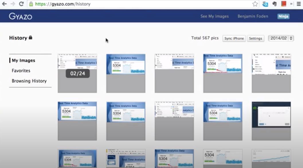Open the Settings button
303x168 pixels.
click(x=255, y=38)
